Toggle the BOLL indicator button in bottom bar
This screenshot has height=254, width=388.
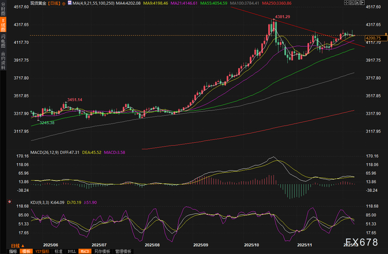click(72, 251)
